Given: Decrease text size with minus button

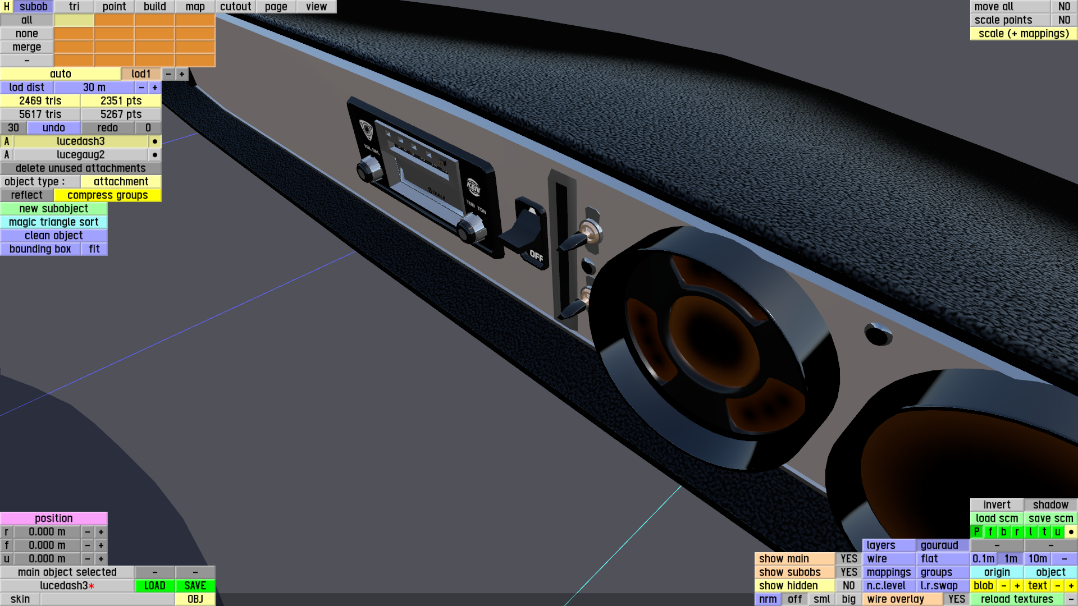Looking at the screenshot, I should coord(1057,586).
